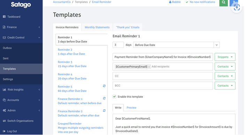Switch to the Monthly Statements tab
The image size is (245, 135).
97,27
